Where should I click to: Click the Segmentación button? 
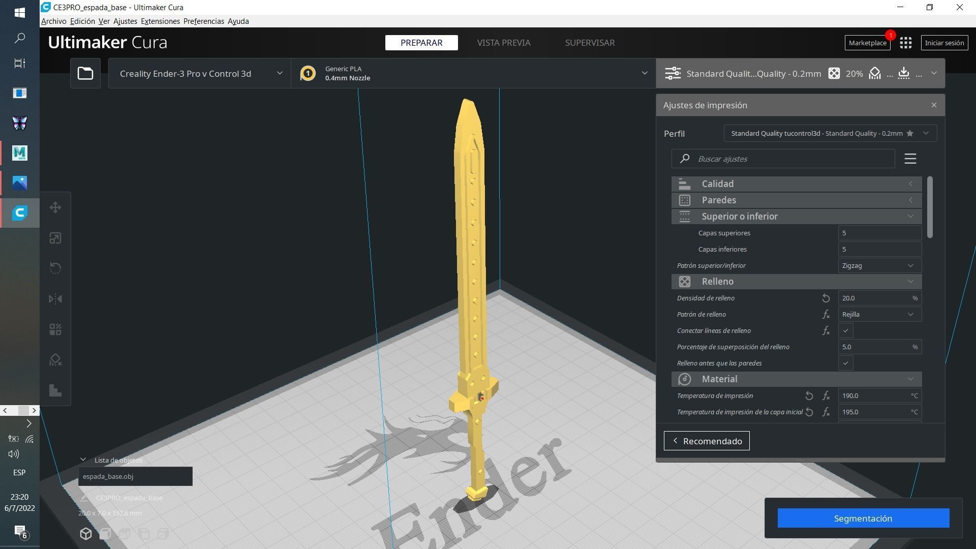coord(863,518)
